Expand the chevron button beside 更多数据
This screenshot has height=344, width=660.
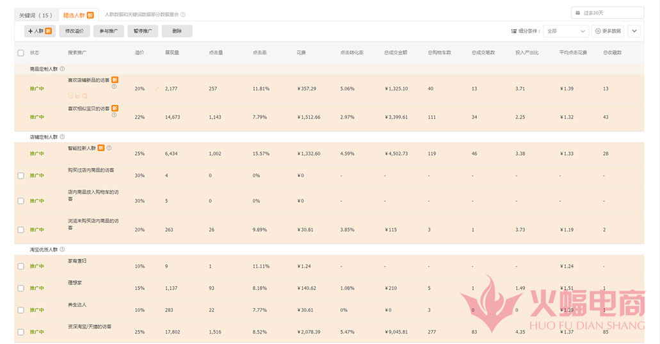tap(634, 31)
